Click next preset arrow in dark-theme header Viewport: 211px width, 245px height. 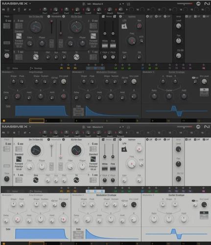click(x=123, y=4)
